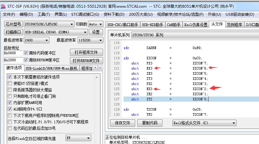Screen dimensions: 259x144
Task: Toggle 清除EEPROM缓冲区 checkbox
Action: pos(26,60)
